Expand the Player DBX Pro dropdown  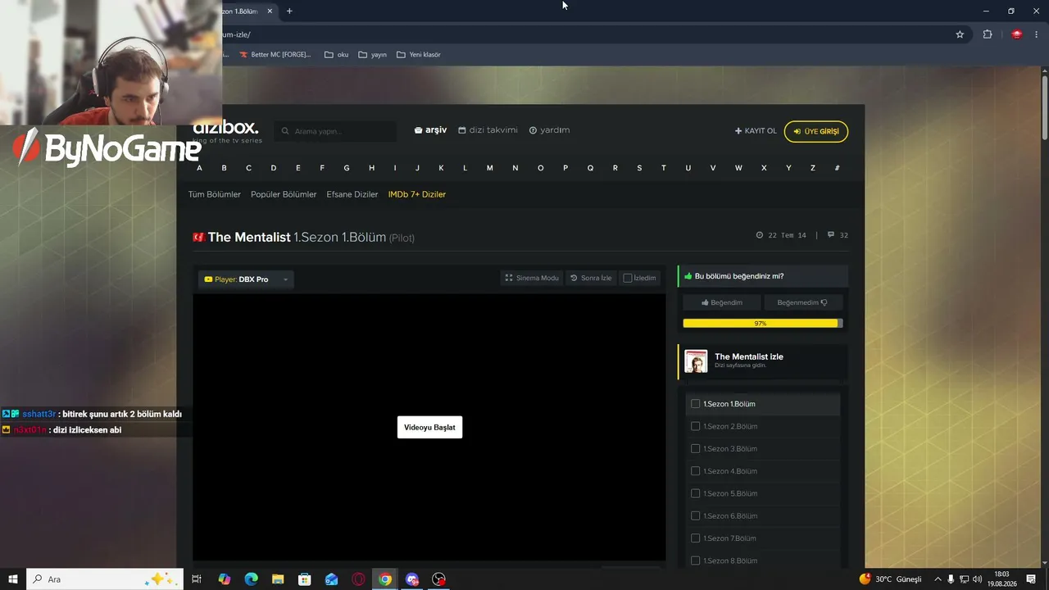pyautogui.click(x=246, y=279)
